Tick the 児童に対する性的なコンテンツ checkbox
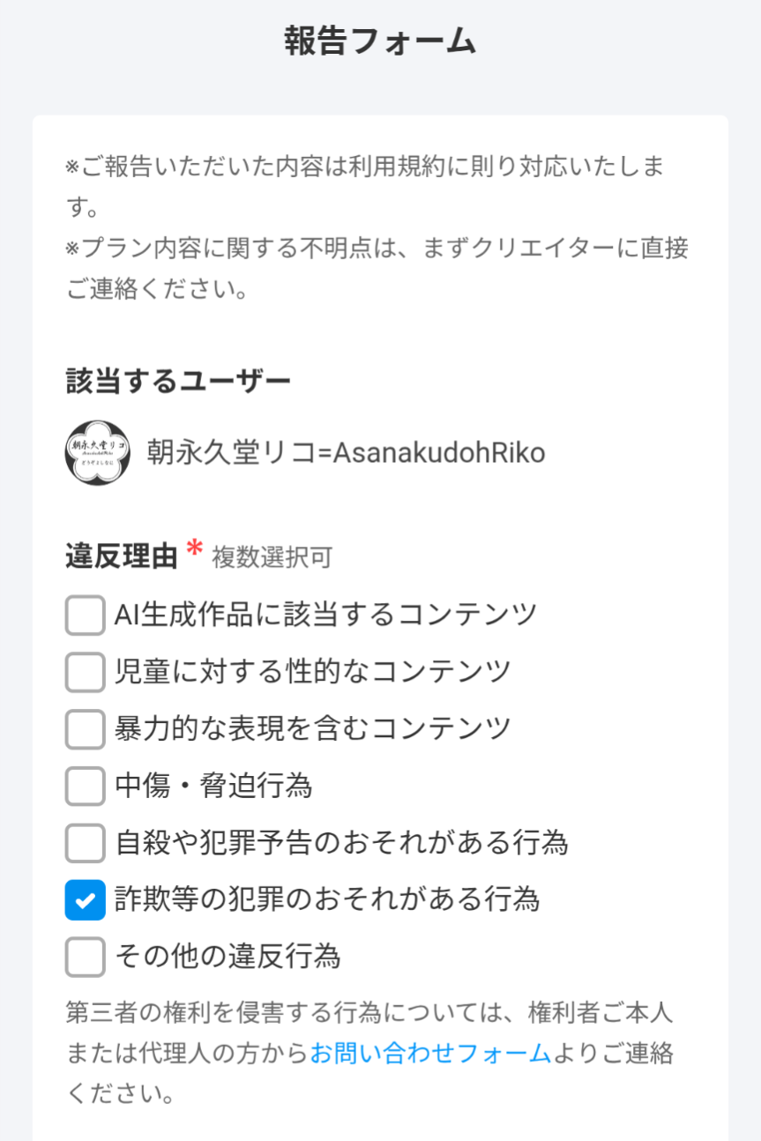This screenshot has height=1141, width=761. click(x=86, y=672)
